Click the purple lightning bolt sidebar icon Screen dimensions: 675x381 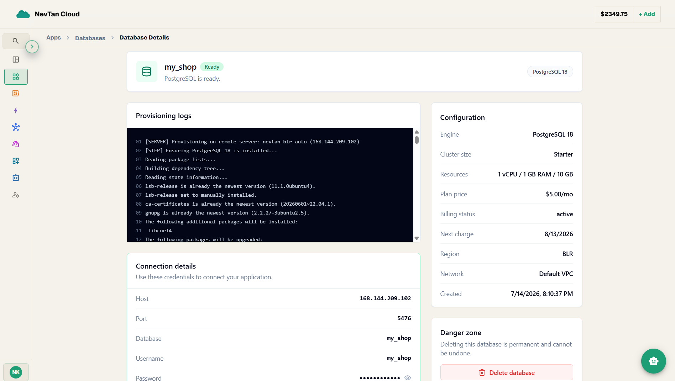point(16,110)
